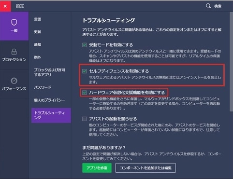Toggle 受動モードを有効にする checkbox

[x=85, y=45]
